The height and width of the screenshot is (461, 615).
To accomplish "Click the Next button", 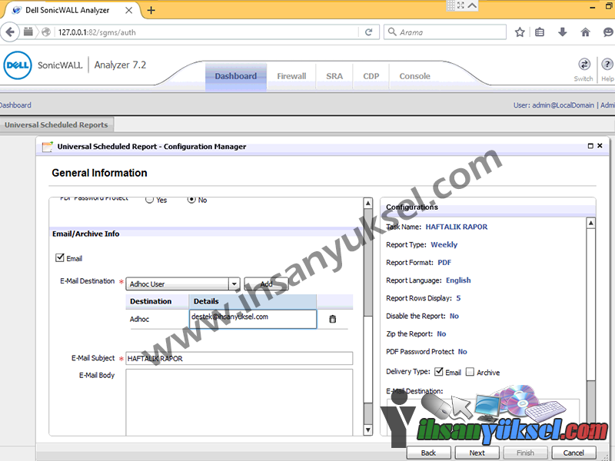I will click(x=477, y=453).
